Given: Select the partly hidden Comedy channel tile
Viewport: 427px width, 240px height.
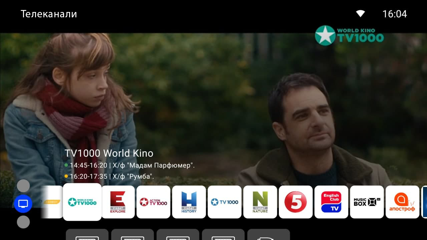Looking at the screenshot, I should 52,202.
